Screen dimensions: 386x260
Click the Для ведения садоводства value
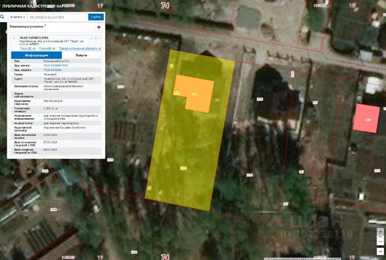pos(61,123)
